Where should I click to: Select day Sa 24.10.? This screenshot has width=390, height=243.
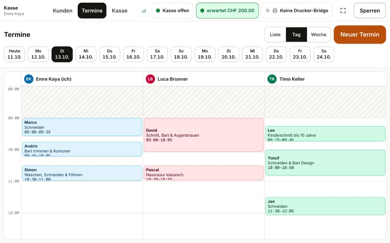click(x=324, y=54)
